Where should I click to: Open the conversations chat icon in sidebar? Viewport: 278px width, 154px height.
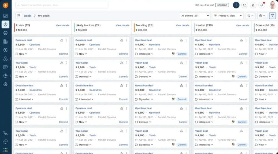coord(5,67)
